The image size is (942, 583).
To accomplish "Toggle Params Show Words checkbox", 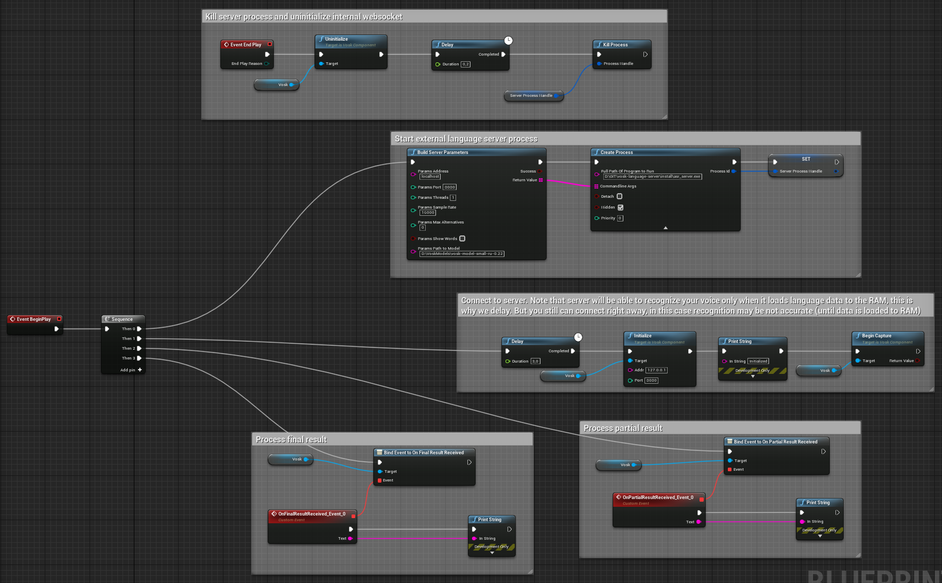I will tap(462, 238).
